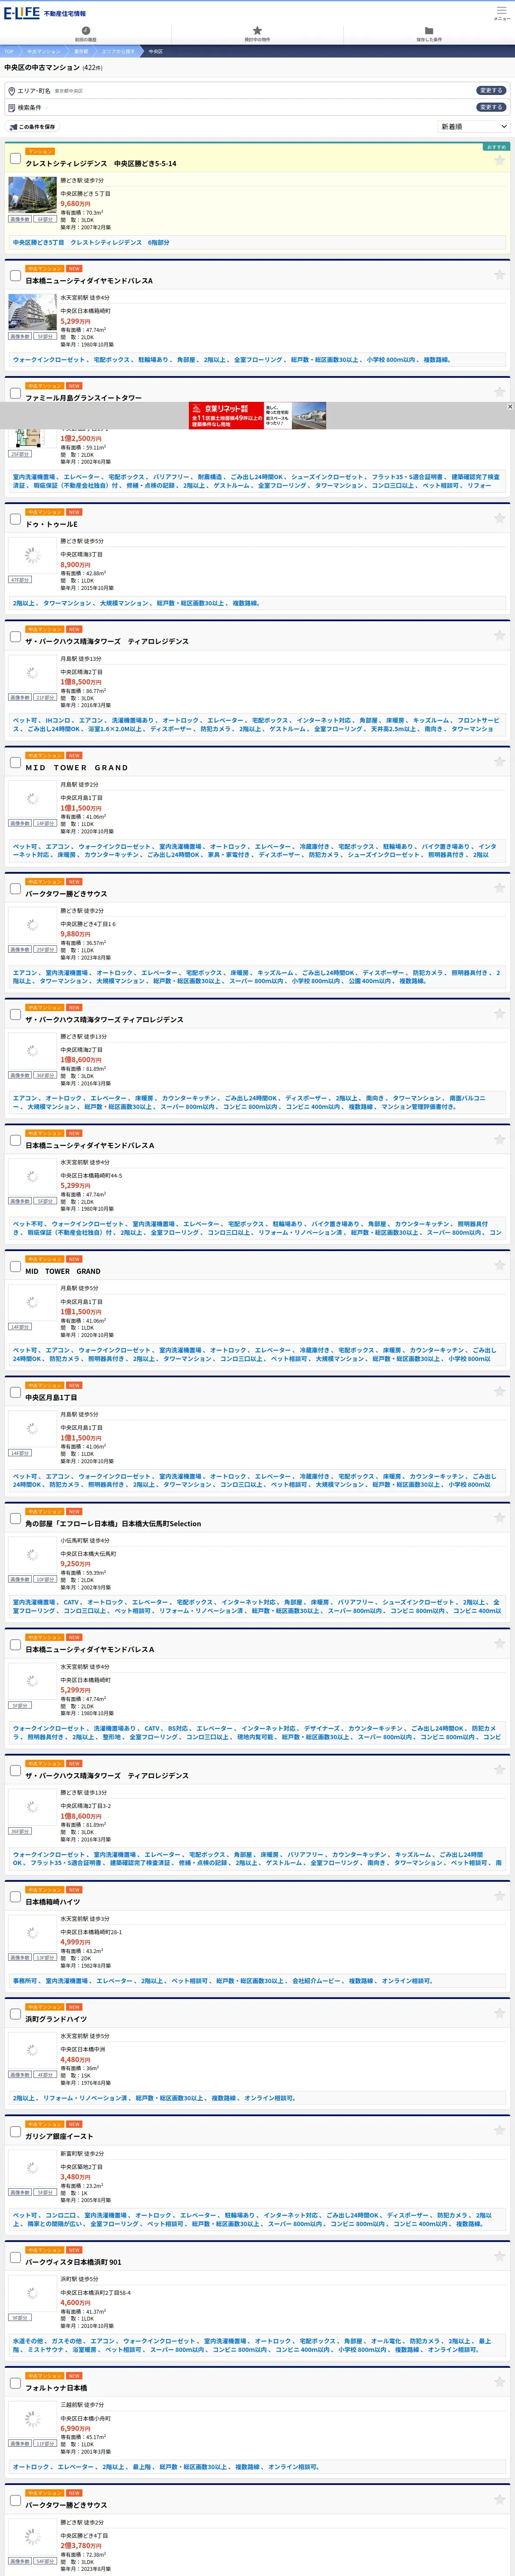Tick the 浜町グランドハイツ checkbox
Image resolution: width=515 pixels, height=2576 pixels.
click(15, 2013)
